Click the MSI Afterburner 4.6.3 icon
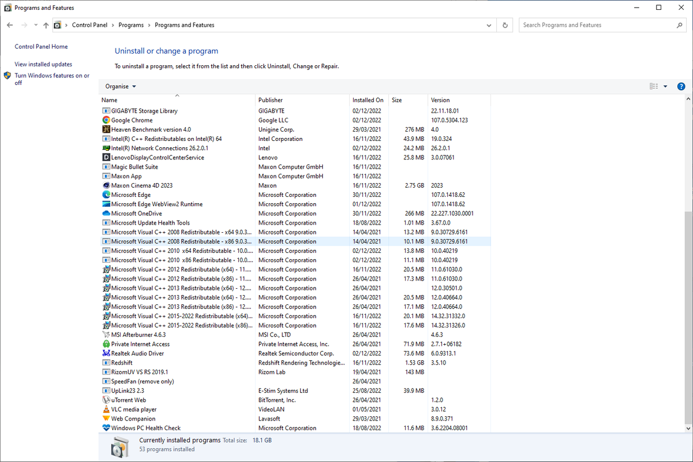The image size is (693, 462). 106,335
